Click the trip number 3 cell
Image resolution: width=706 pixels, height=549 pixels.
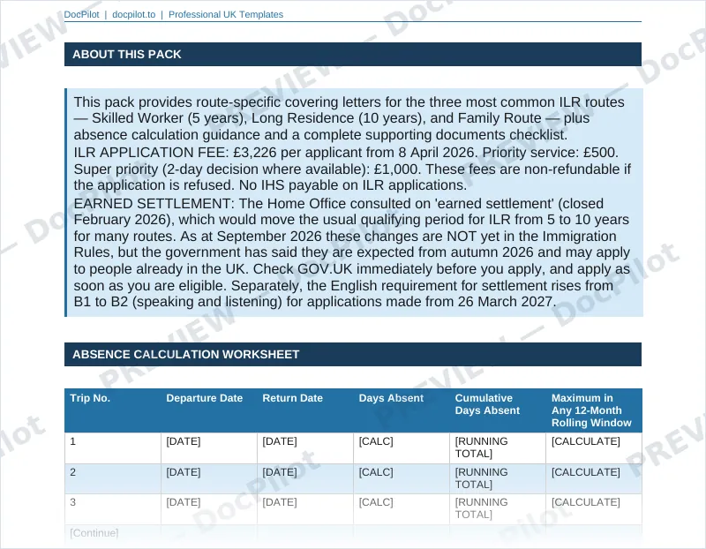(x=113, y=509)
